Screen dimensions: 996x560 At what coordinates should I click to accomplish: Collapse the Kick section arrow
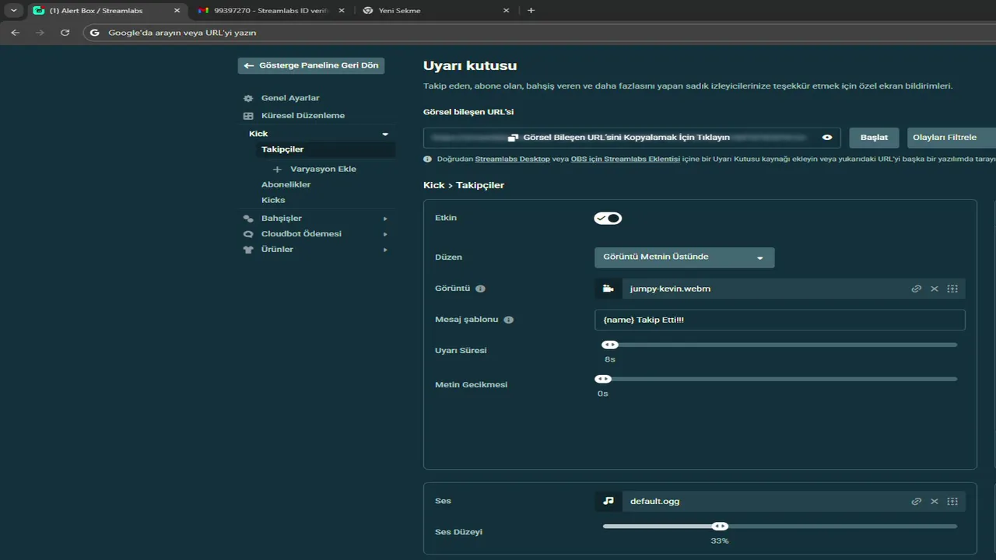coord(385,134)
